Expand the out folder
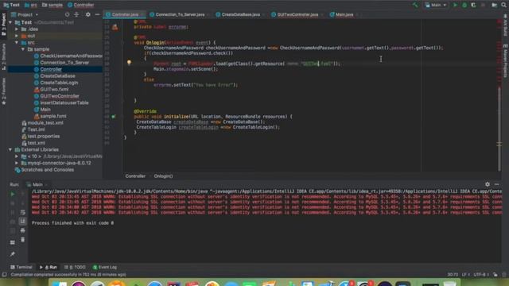This screenshot has height=286, width=509. pos(17,36)
